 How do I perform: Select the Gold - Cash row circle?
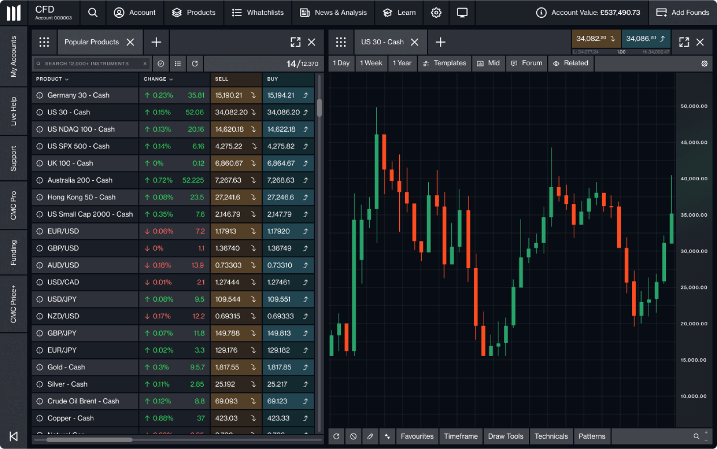[x=40, y=367]
